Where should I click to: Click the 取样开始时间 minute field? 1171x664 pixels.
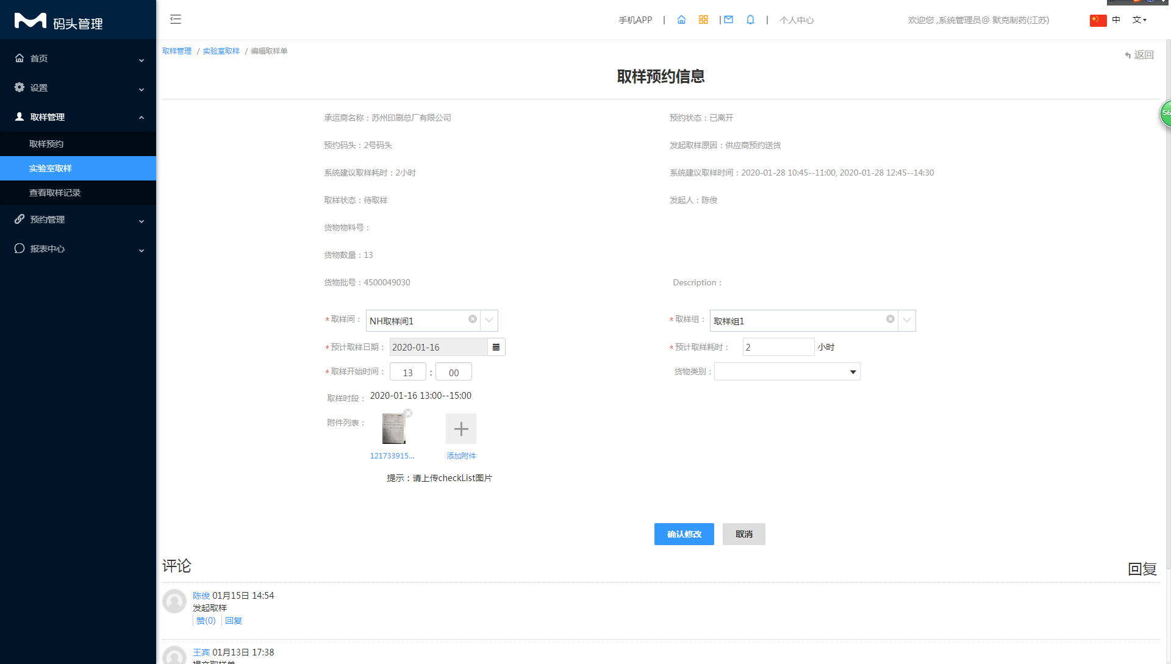click(454, 372)
